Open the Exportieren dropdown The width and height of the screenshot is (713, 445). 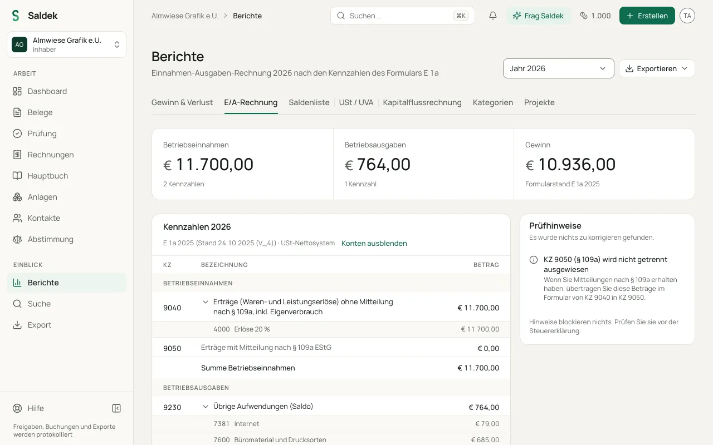click(x=657, y=68)
